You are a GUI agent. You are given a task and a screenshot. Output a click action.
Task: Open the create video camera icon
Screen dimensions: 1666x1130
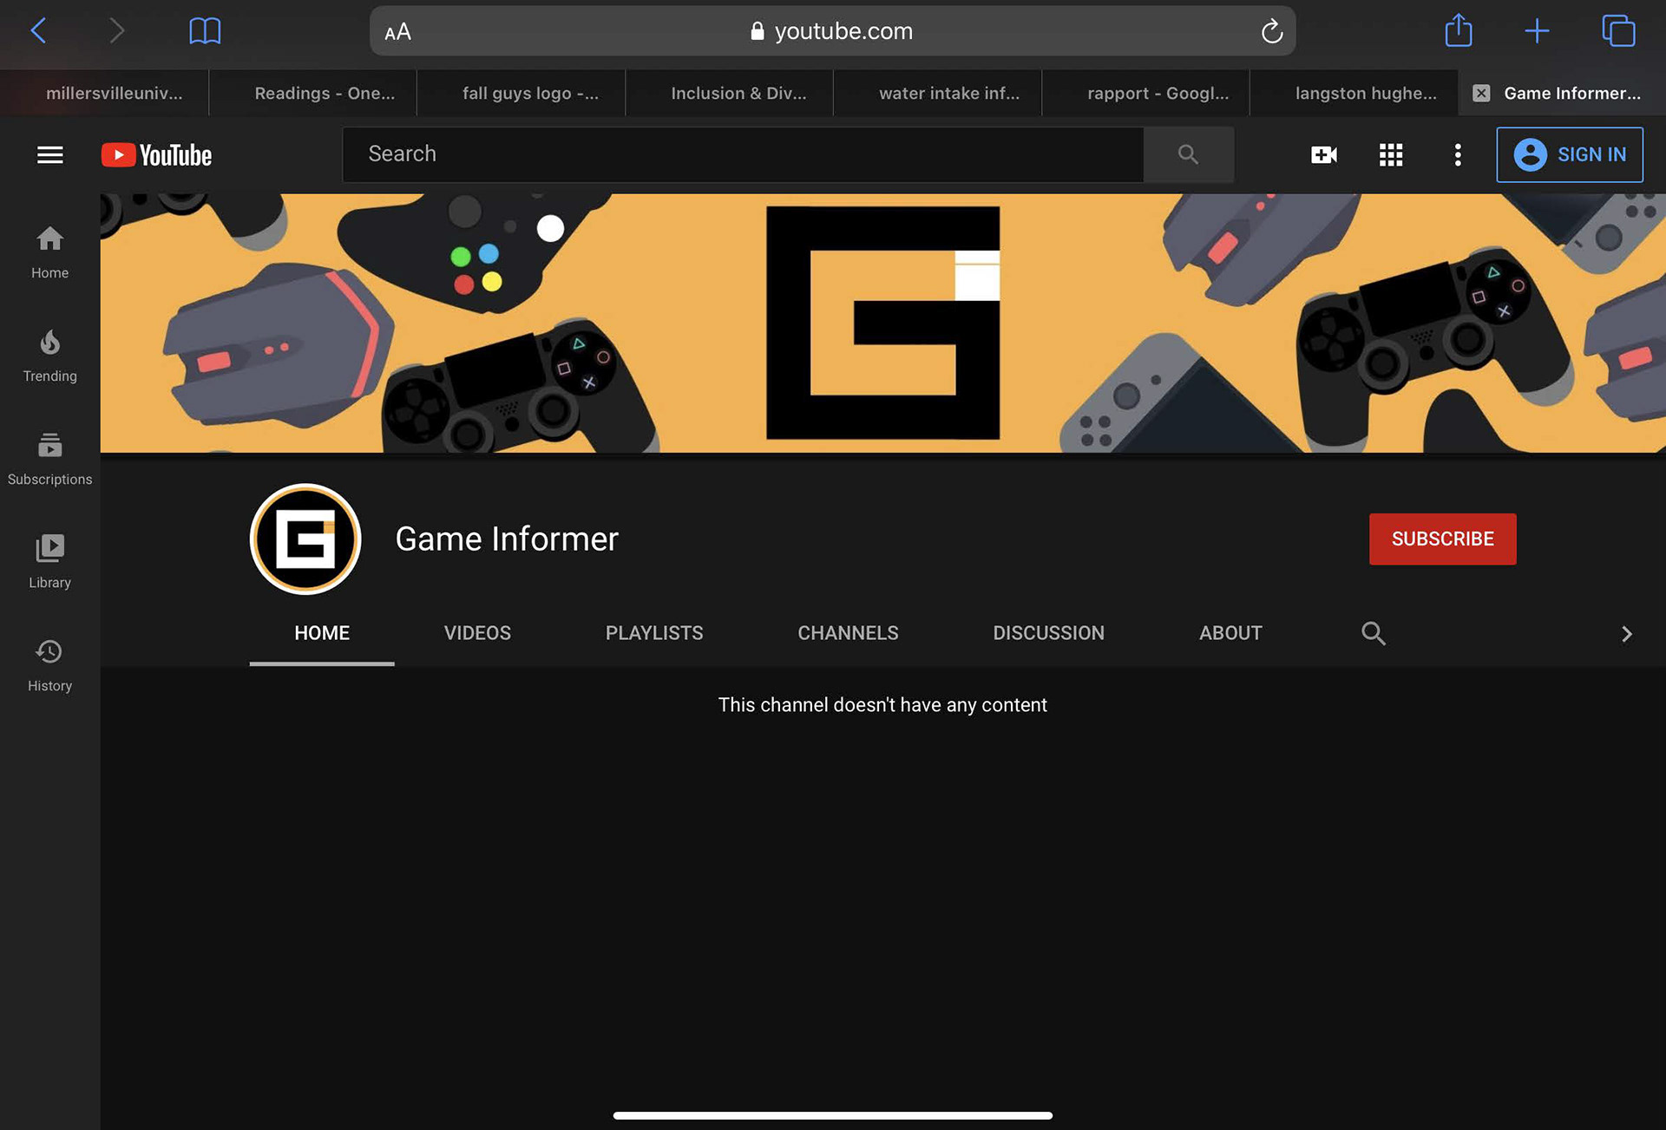[1323, 154]
